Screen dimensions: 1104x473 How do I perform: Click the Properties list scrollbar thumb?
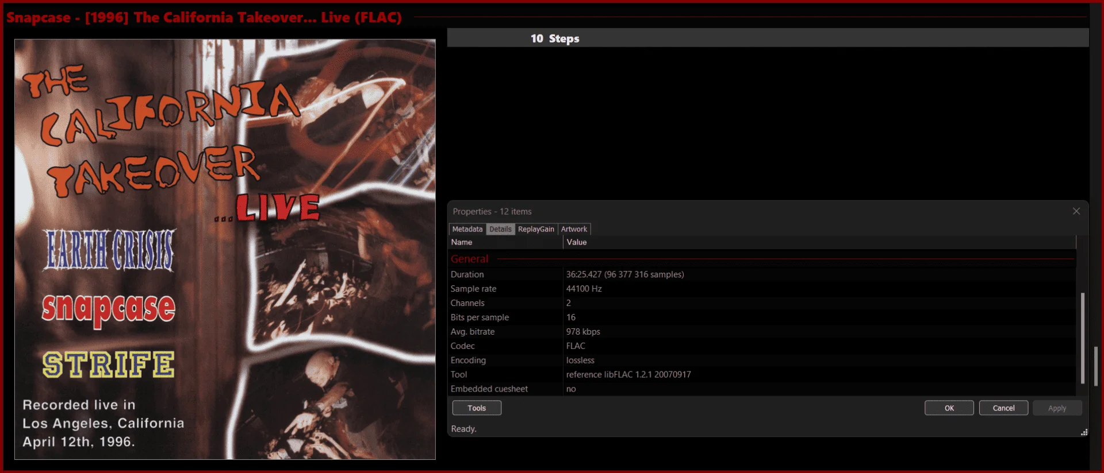[x=1083, y=338]
